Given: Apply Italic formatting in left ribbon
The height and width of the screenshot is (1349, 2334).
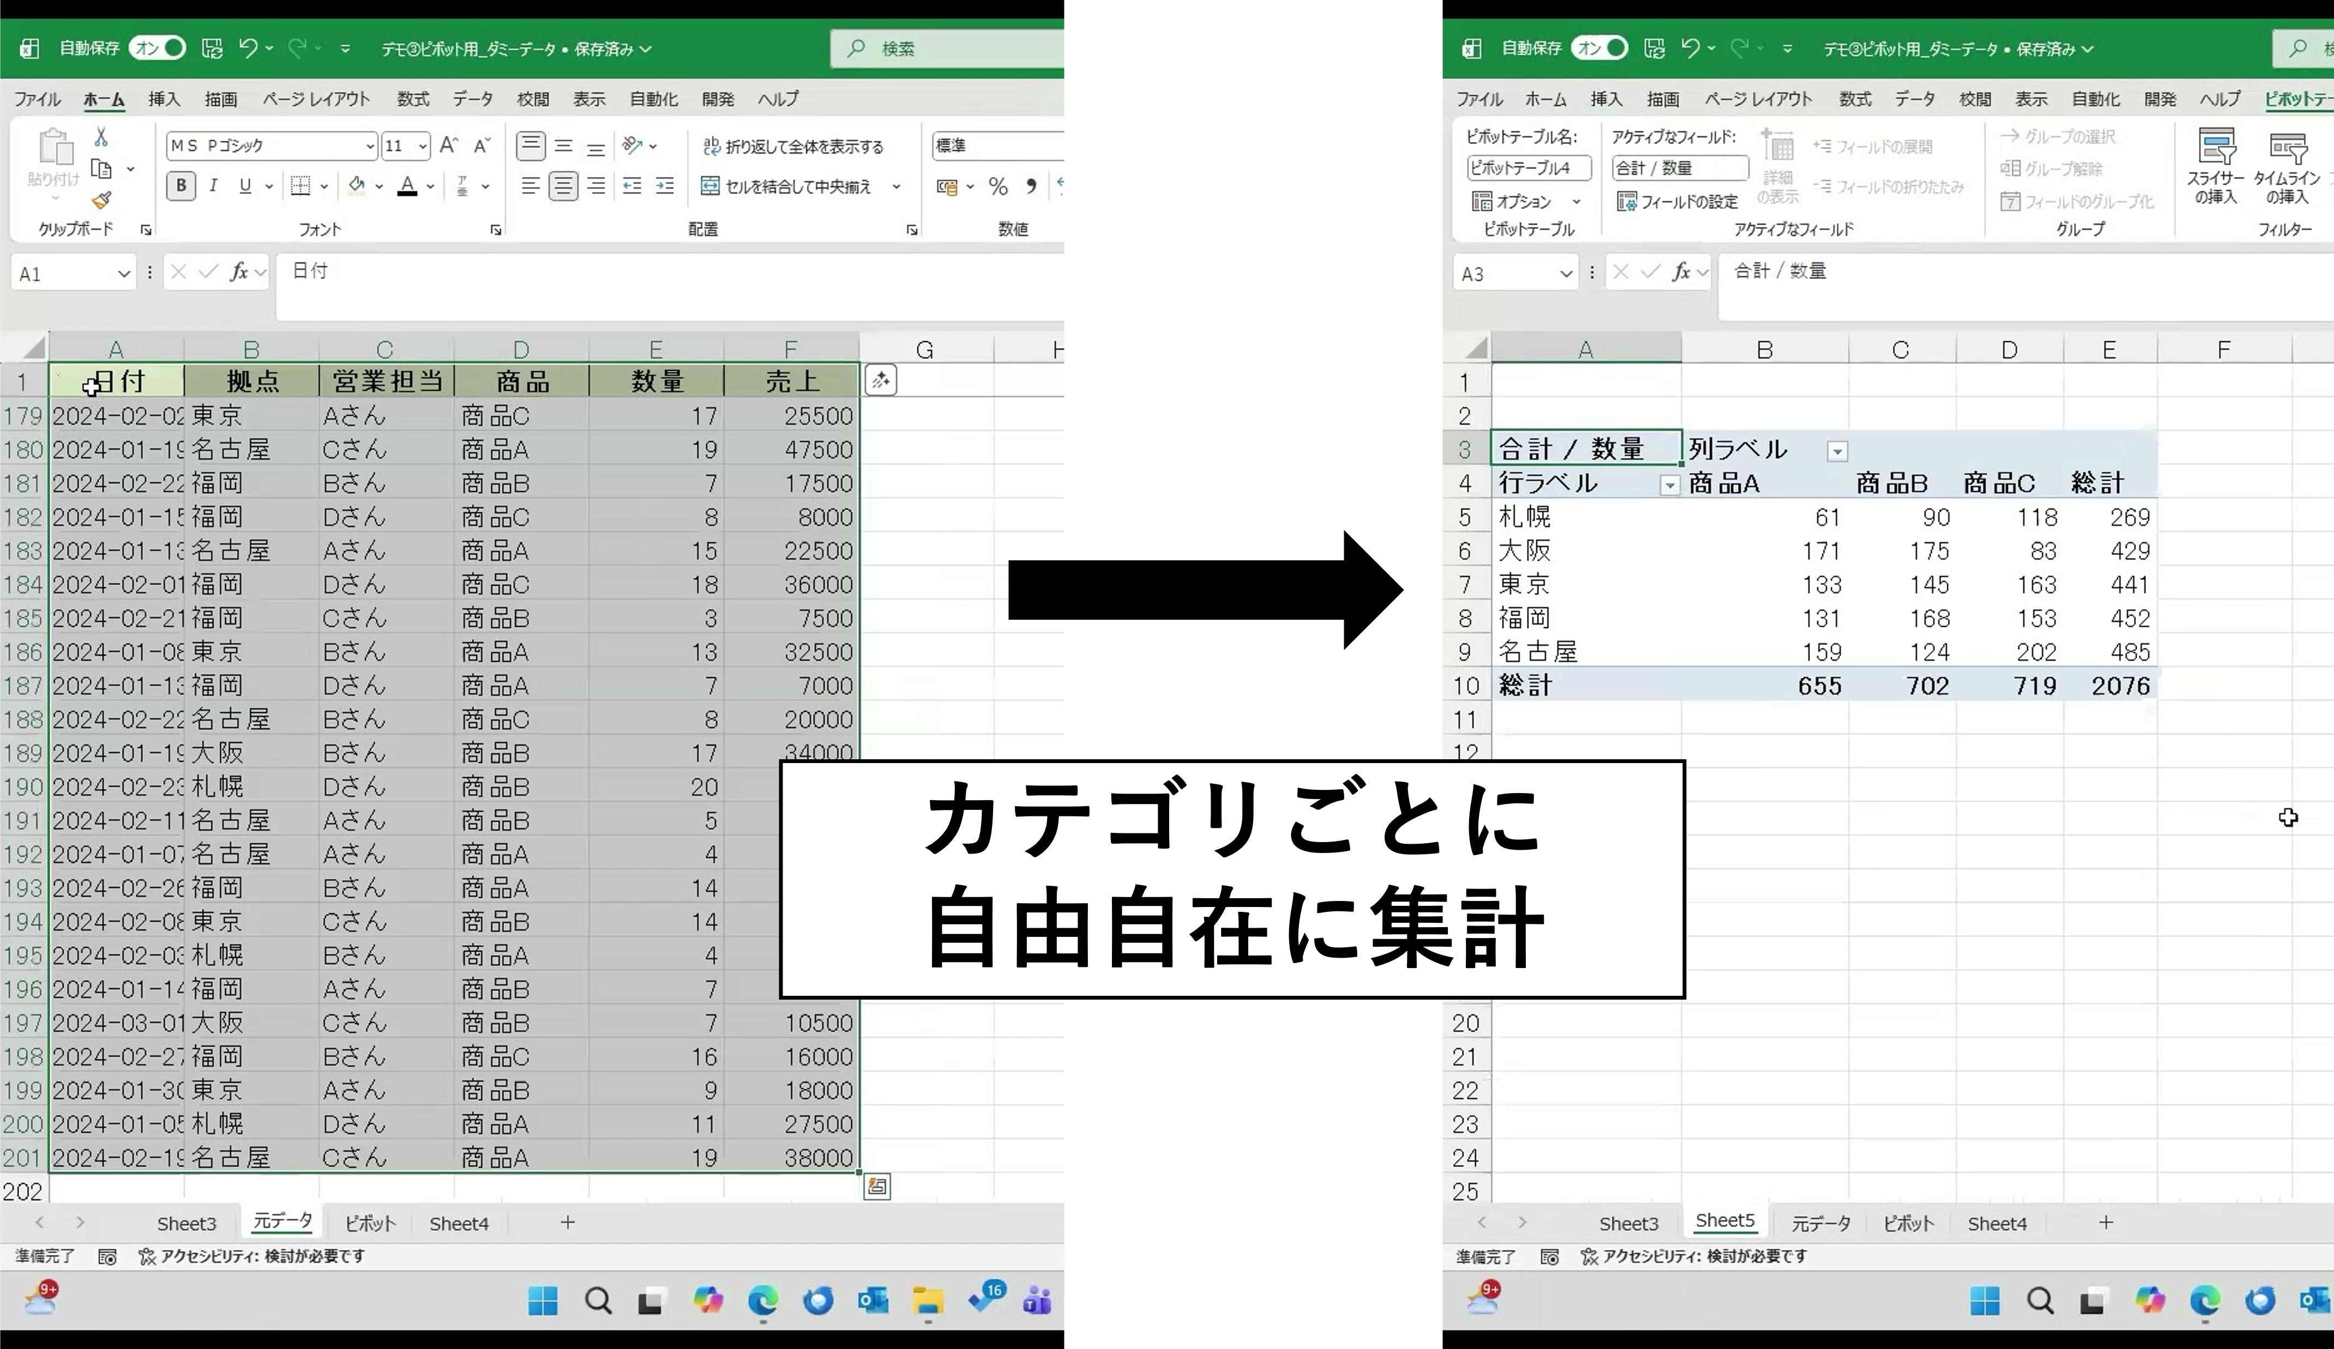Looking at the screenshot, I should [213, 186].
